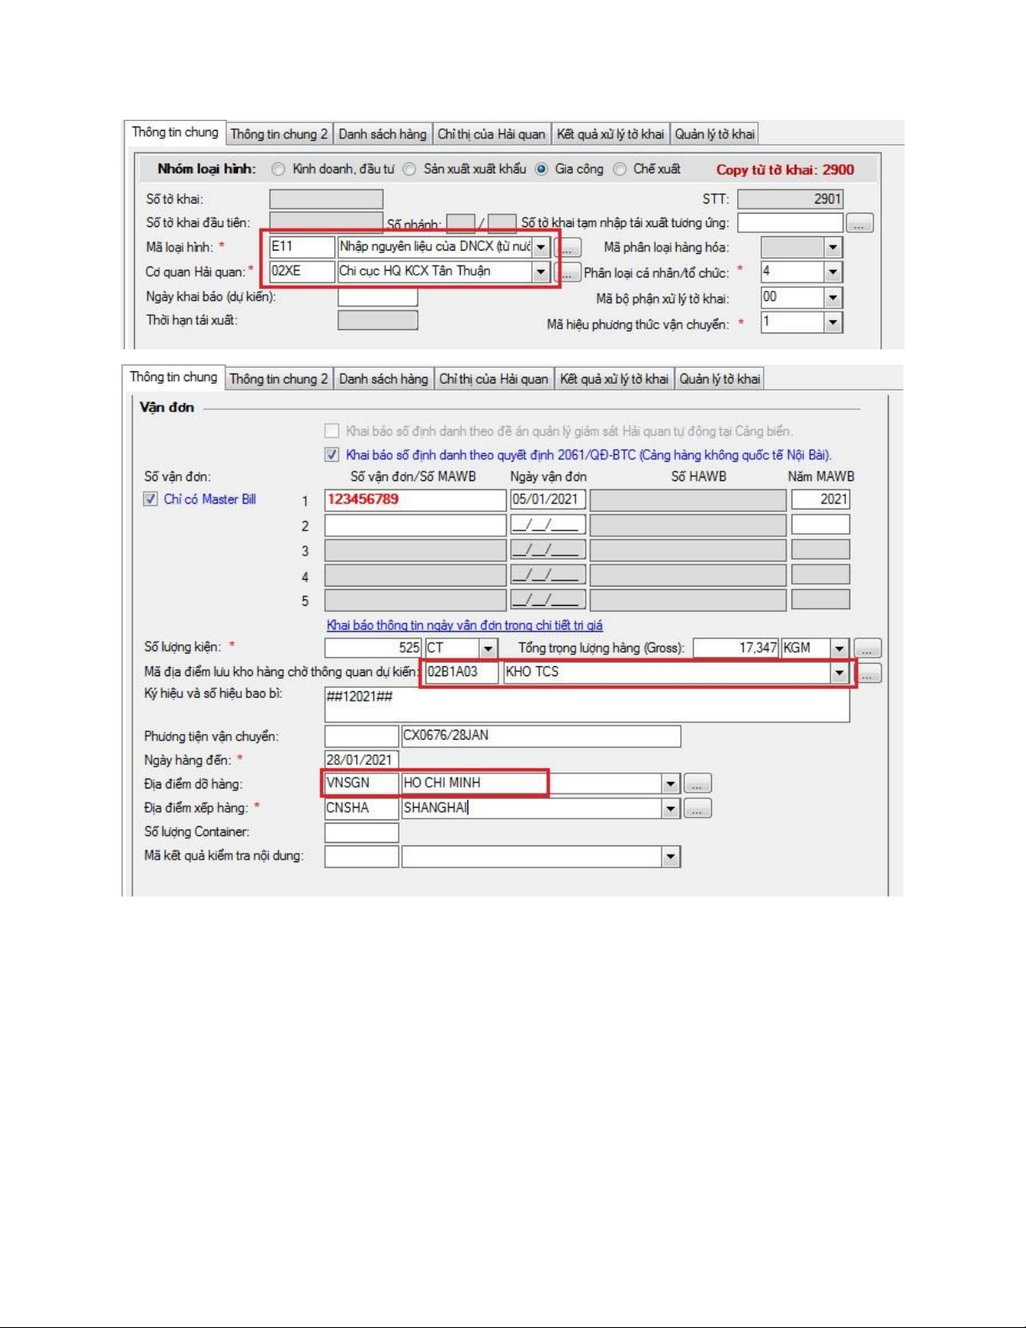Expand the Mã phân loại hàng hóa dropdown
Viewport: 1026px width, 1328px height.
point(833,247)
